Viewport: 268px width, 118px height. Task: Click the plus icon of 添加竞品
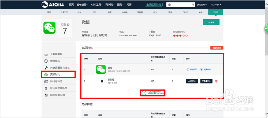144,93
